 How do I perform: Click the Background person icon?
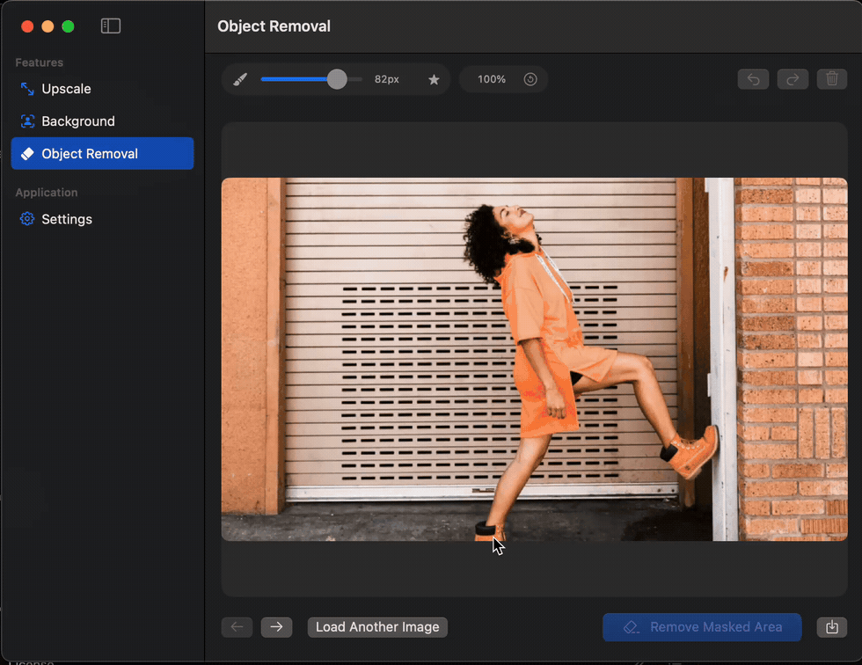coord(27,121)
